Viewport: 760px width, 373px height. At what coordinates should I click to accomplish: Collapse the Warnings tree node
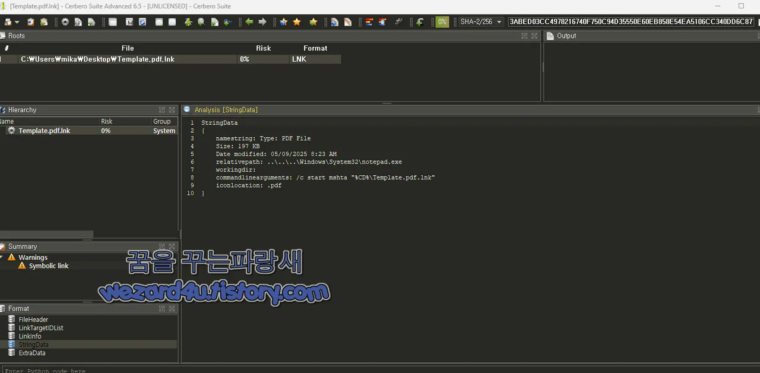click(x=2, y=257)
